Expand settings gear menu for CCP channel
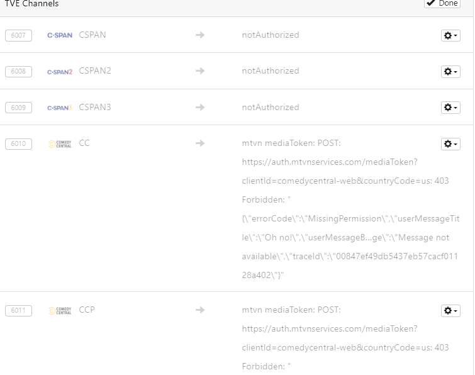 [x=450, y=311]
